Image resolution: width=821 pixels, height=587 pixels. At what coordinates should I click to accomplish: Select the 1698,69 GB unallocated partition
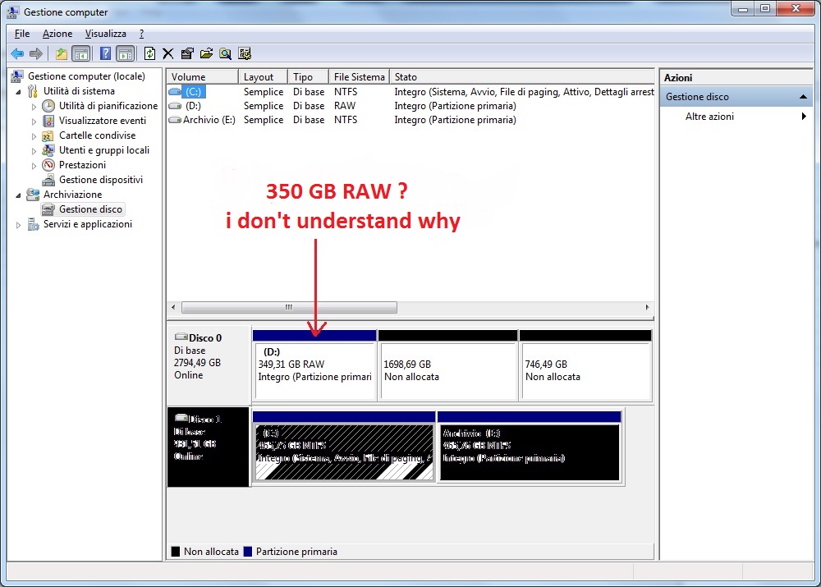[x=447, y=366]
